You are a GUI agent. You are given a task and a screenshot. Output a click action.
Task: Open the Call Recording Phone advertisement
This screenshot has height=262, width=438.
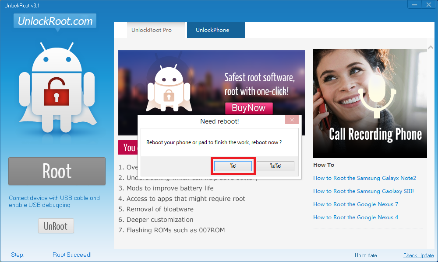[x=370, y=103]
